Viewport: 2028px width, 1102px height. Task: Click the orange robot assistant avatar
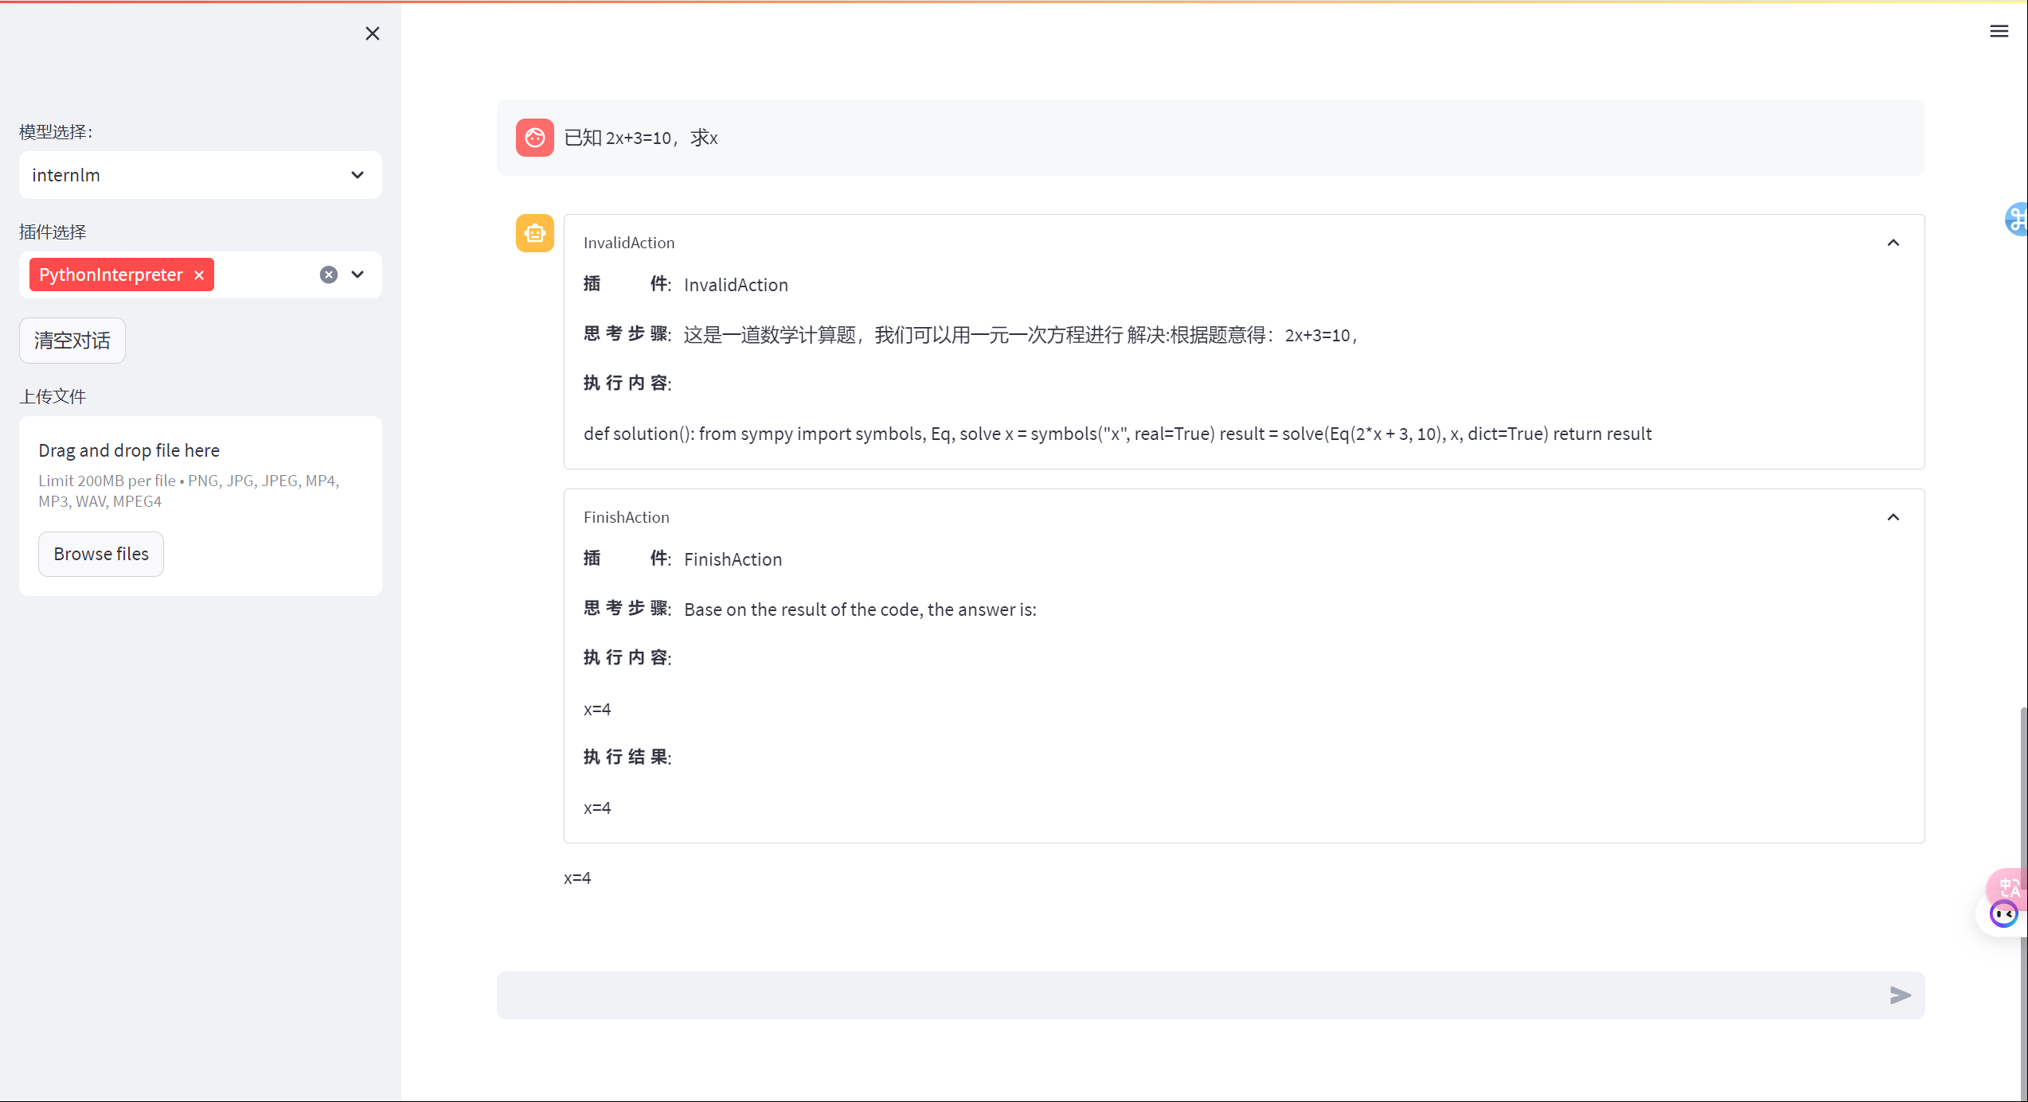pyautogui.click(x=534, y=234)
